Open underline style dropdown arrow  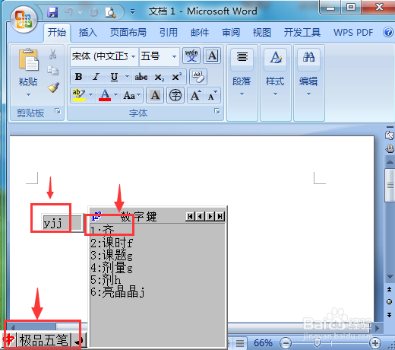(127, 77)
